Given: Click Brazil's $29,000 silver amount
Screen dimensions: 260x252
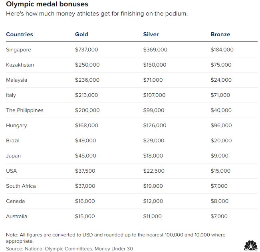Looking at the screenshot, I should [x=154, y=141].
